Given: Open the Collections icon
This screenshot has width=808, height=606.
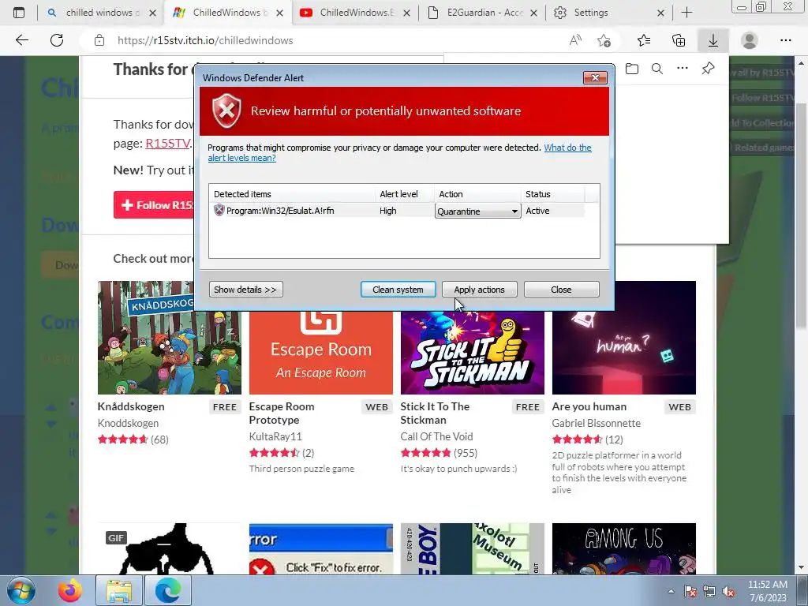Looking at the screenshot, I should pyautogui.click(x=679, y=40).
